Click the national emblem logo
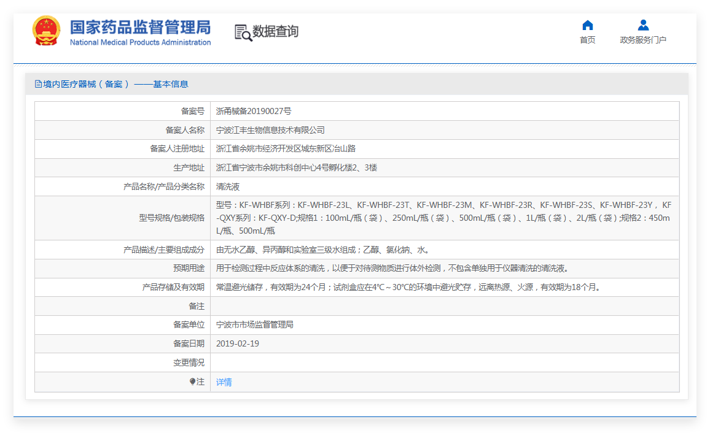 [46, 31]
